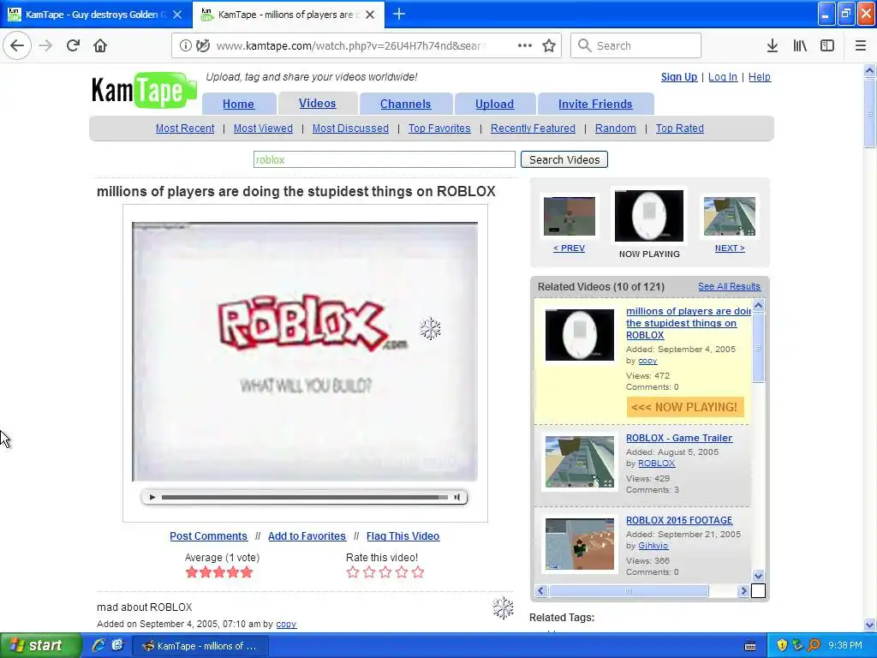The width and height of the screenshot is (877, 658).
Task: Open the Invite Friends tab
Action: pyautogui.click(x=595, y=104)
